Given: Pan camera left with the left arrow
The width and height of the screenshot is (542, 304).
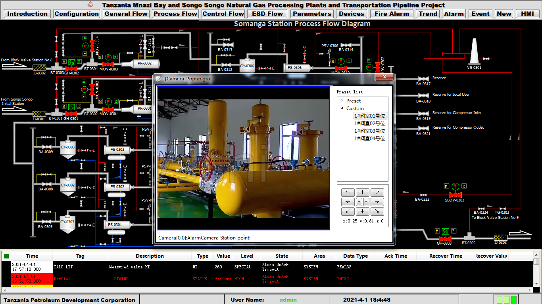Looking at the screenshot, I should [348, 202].
